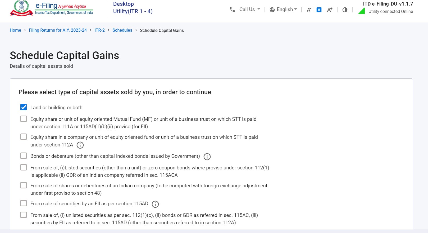Click info icon beside section 112A option
428x233 pixels.
tap(80, 145)
